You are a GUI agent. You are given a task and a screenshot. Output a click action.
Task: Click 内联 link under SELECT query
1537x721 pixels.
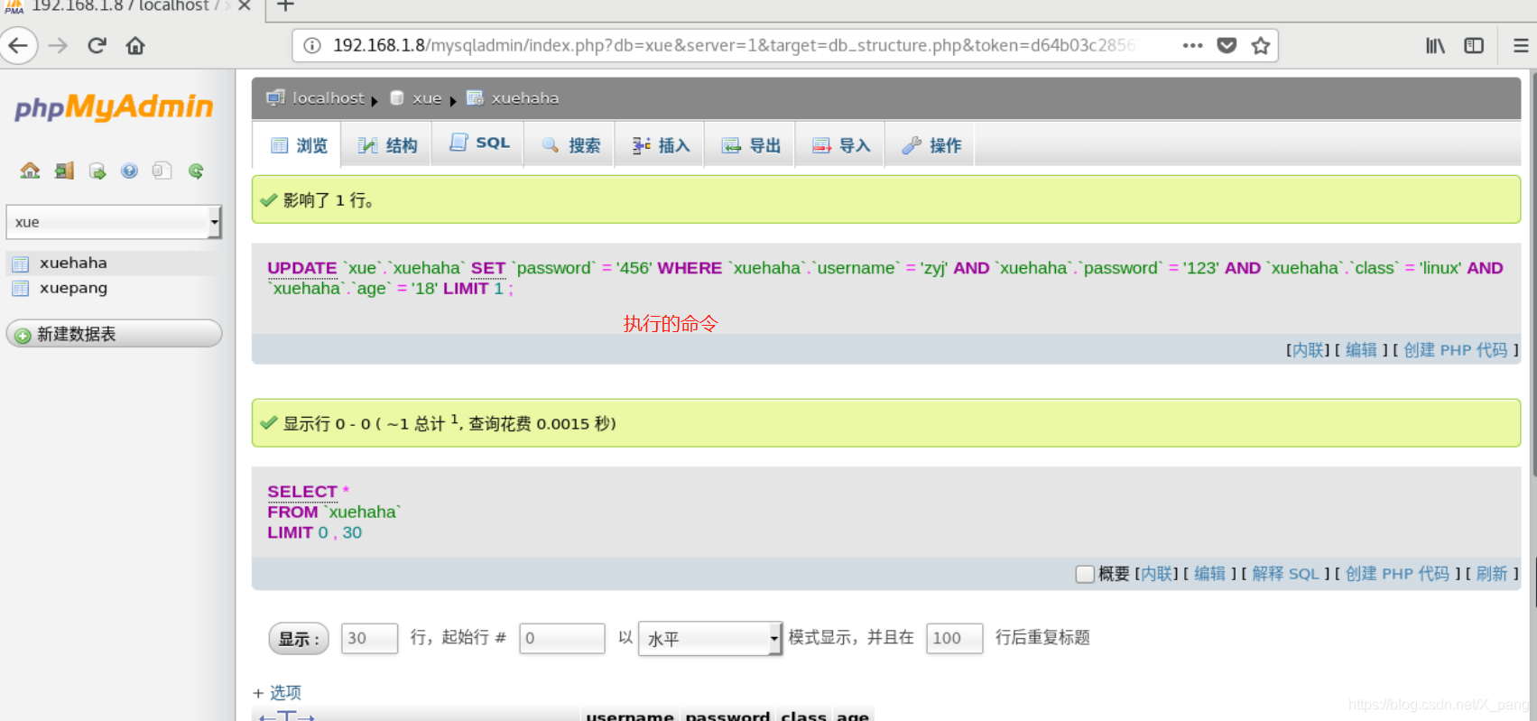click(1156, 574)
